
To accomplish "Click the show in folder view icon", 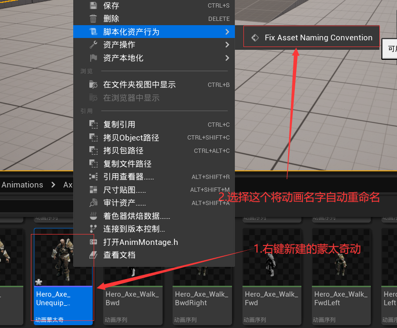I will (94, 84).
